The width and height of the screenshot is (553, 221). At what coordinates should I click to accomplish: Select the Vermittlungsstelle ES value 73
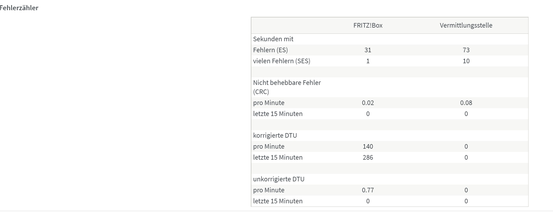click(466, 50)
